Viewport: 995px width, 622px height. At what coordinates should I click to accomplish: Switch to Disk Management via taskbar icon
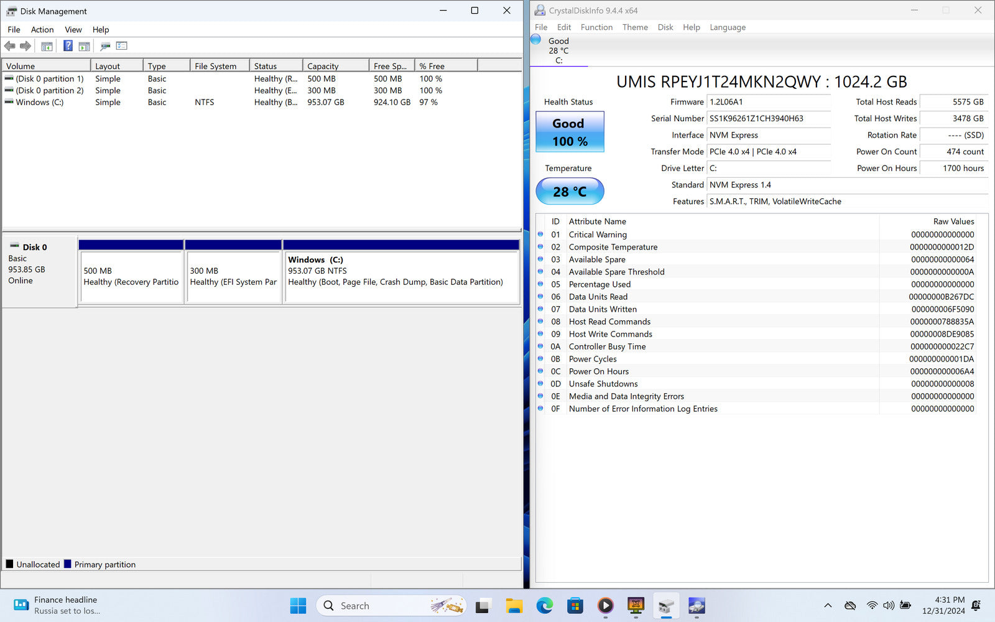[666, 606]
